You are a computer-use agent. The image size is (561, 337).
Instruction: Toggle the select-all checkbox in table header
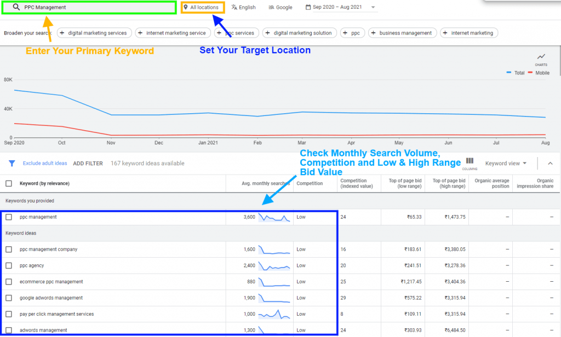coord(9,184)
